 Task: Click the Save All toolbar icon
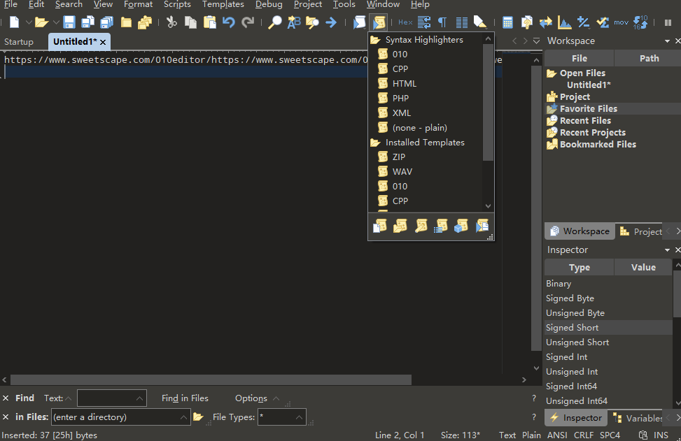point(106,22)
